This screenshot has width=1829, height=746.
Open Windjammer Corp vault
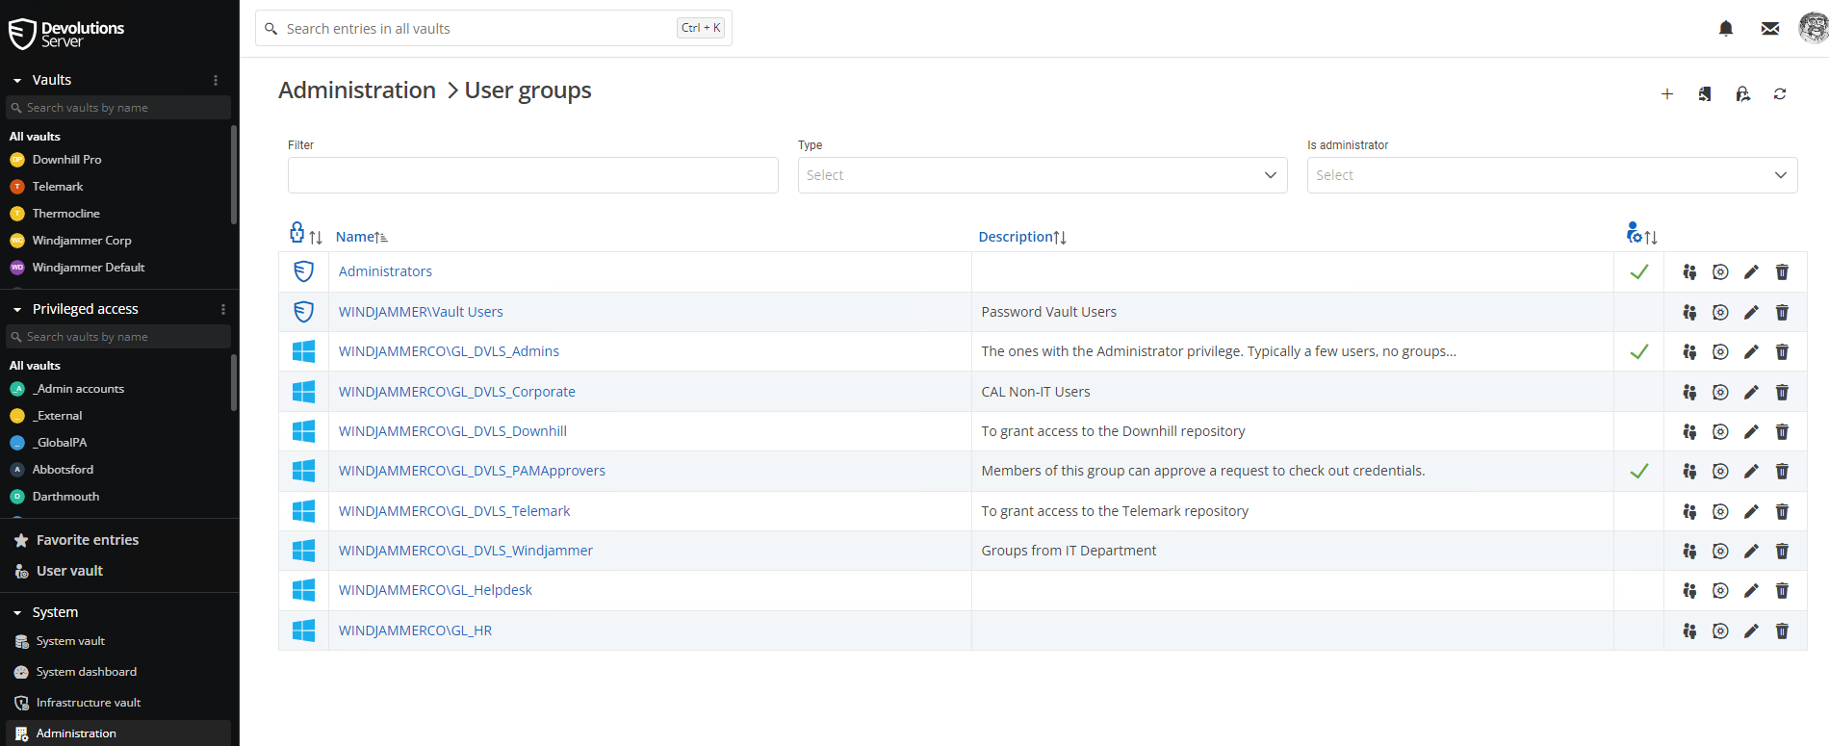coord(82,241)
